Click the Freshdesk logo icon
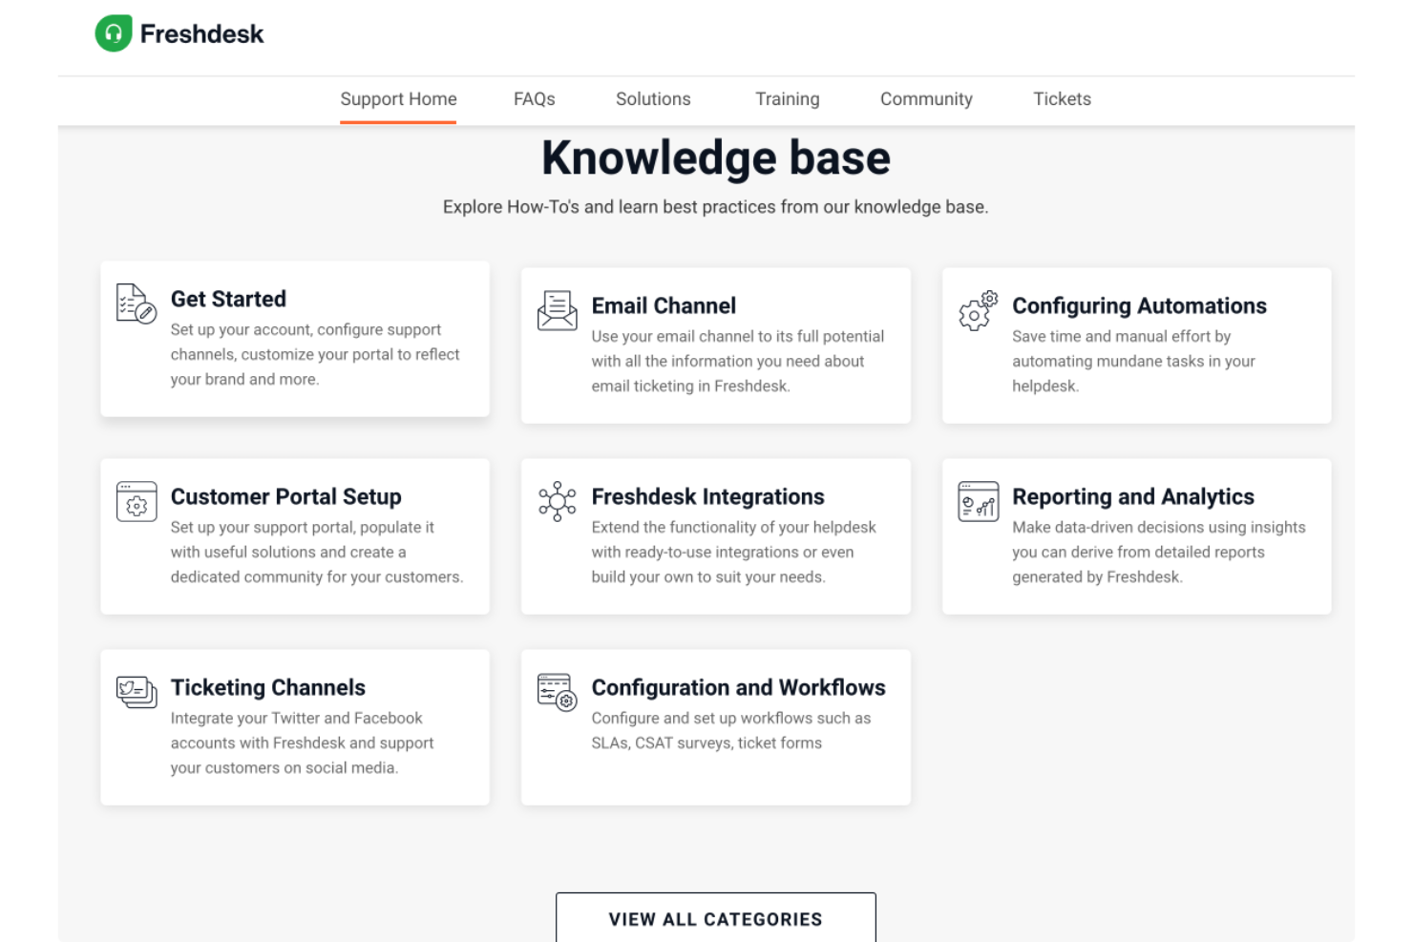This screenshot has width=1413, height=942. pos(113,33)
